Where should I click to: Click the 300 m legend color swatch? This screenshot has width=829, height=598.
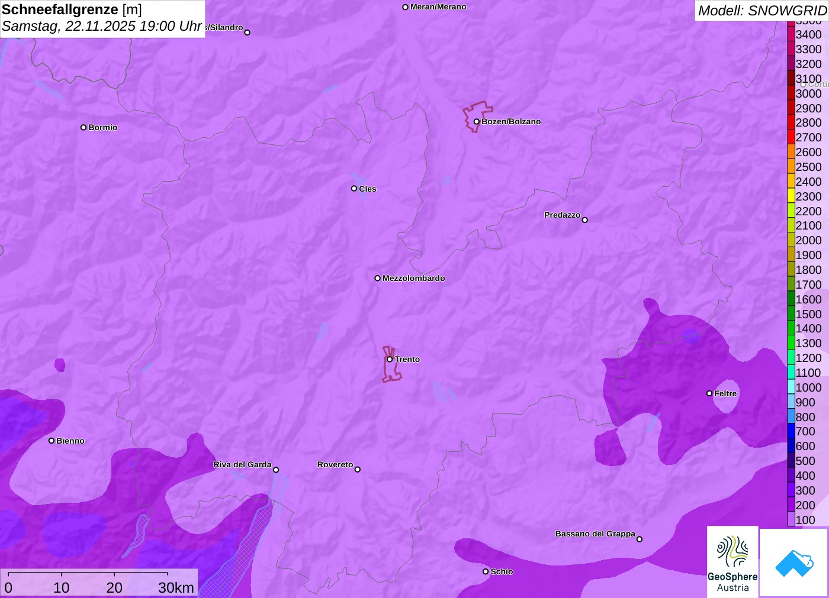[x=791, y=490]
